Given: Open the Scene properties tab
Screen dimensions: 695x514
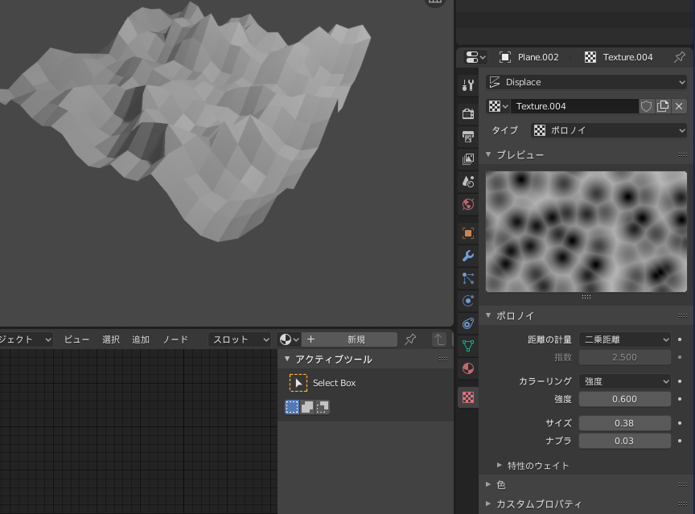Looking at the screenshot, I should click(x=468, y=182).
